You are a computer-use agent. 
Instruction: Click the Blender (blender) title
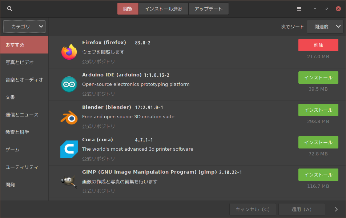pyautogui.click(x=106, y=107)
